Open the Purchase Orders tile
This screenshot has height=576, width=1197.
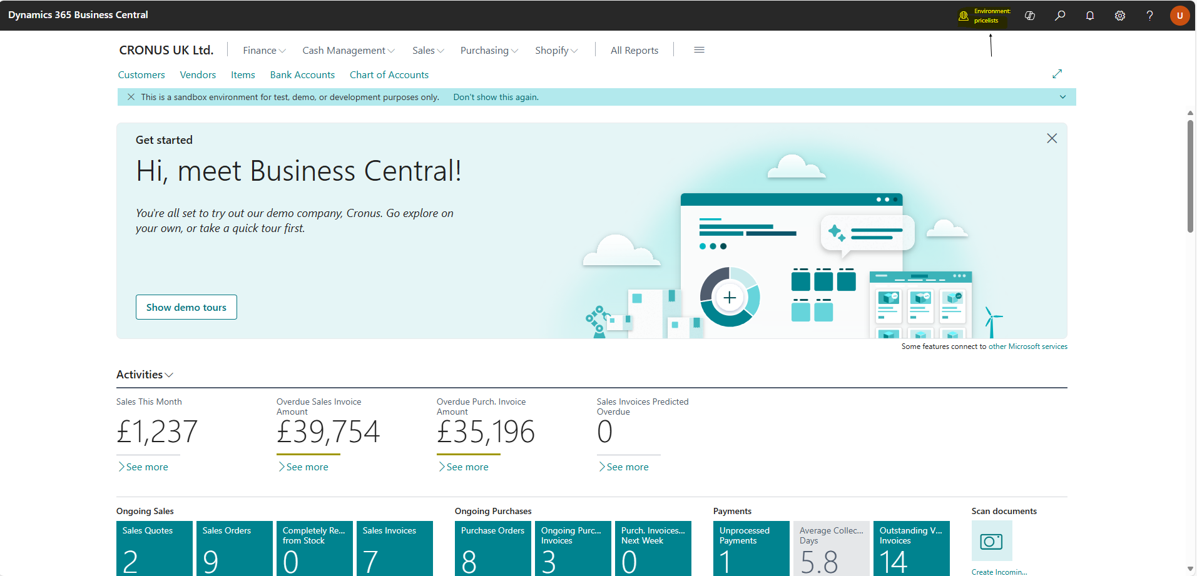(x=493, y=548)
